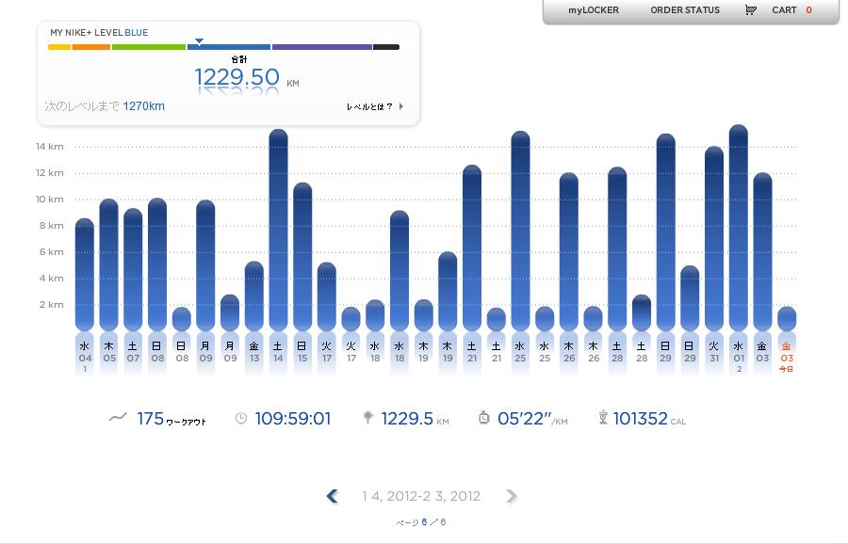The height and width of the screenshot is (544, 848).
Task: Click the page 6 / 6 indicator
Action: coord(421,521)
